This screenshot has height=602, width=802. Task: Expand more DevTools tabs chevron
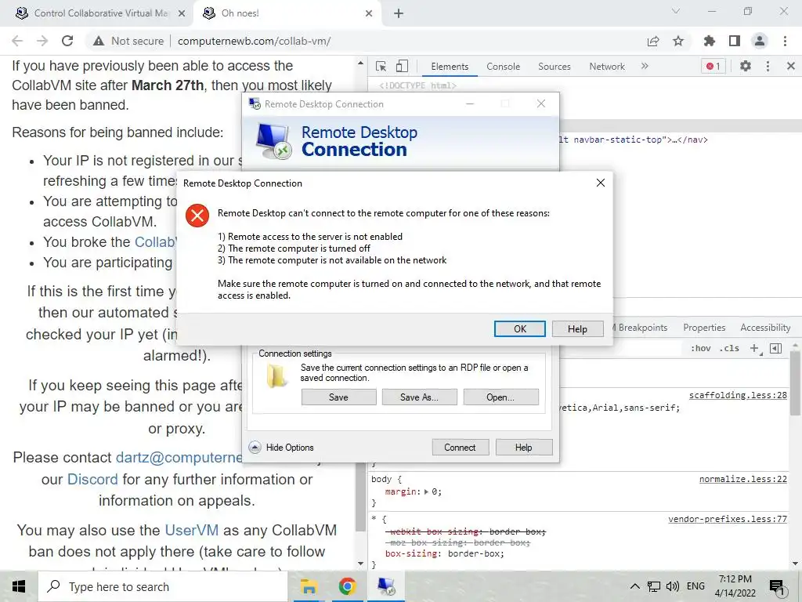coord(645,66)
